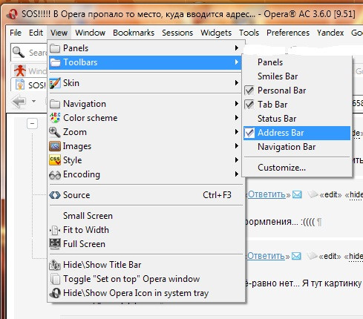Enable Navigation Bar in Toolbars submenu

pyautogui.click(x=297, y=147)
